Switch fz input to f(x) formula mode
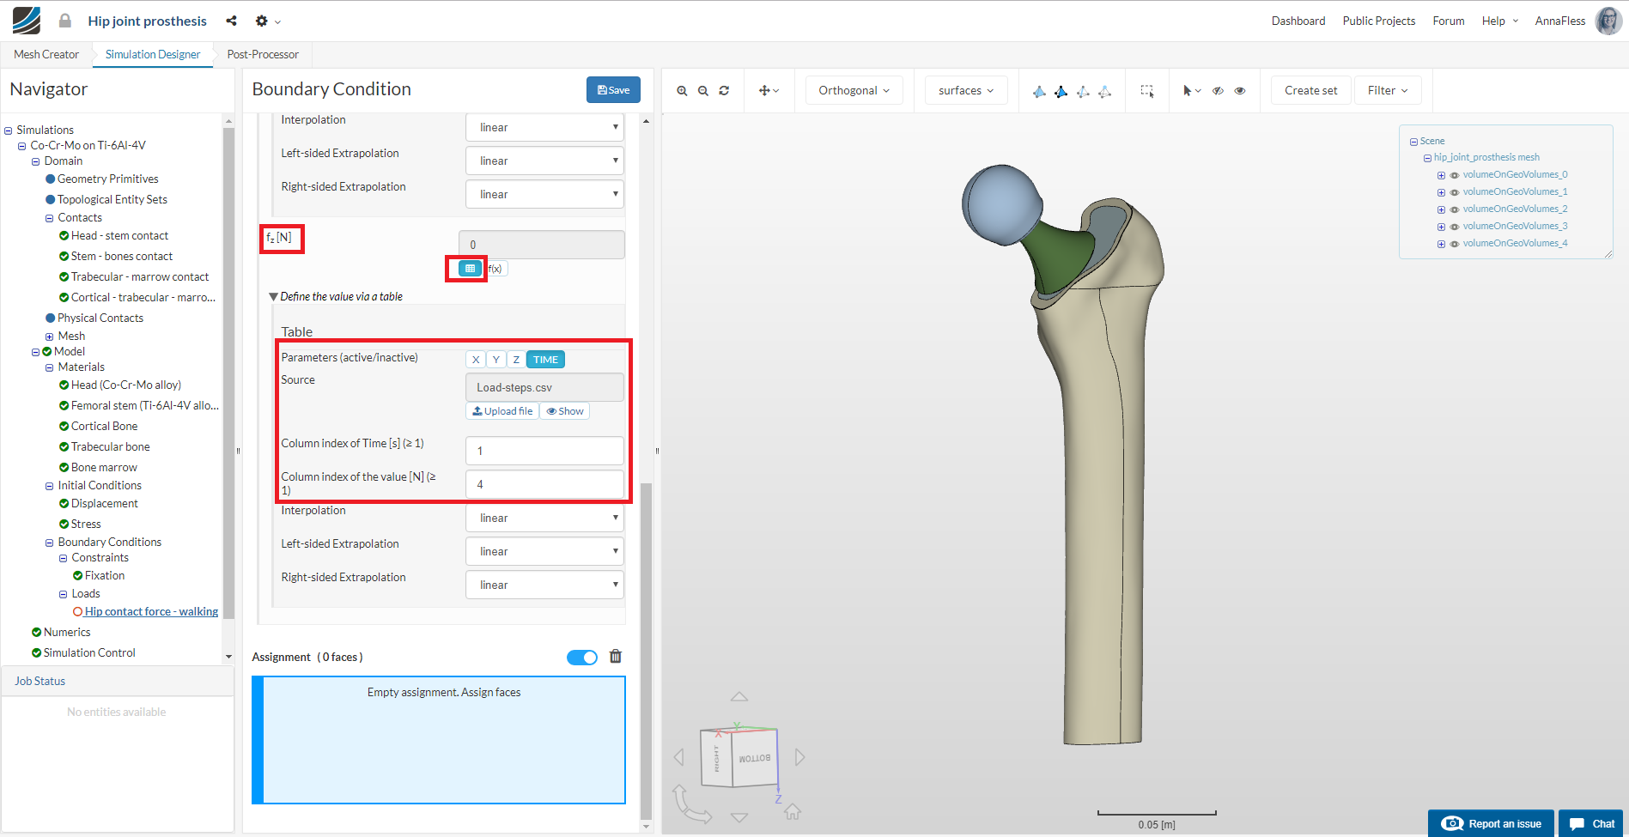1629x837 pixels. [495, 269]
